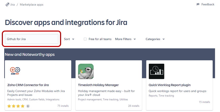Focus the search field containing Github for Jira
Image resolution: width=220 pixels, height=112 pixels.
point(31,39)
